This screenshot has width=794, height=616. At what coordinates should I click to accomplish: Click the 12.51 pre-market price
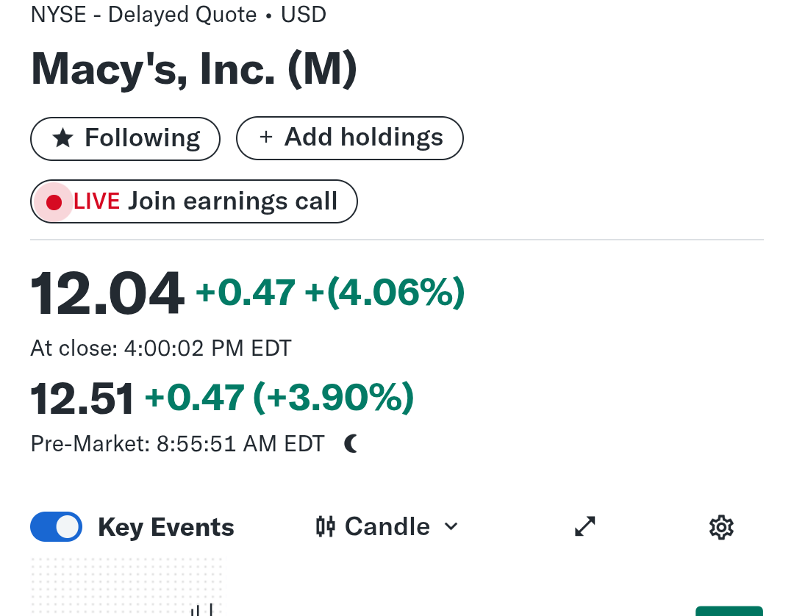tap(82, 398)
